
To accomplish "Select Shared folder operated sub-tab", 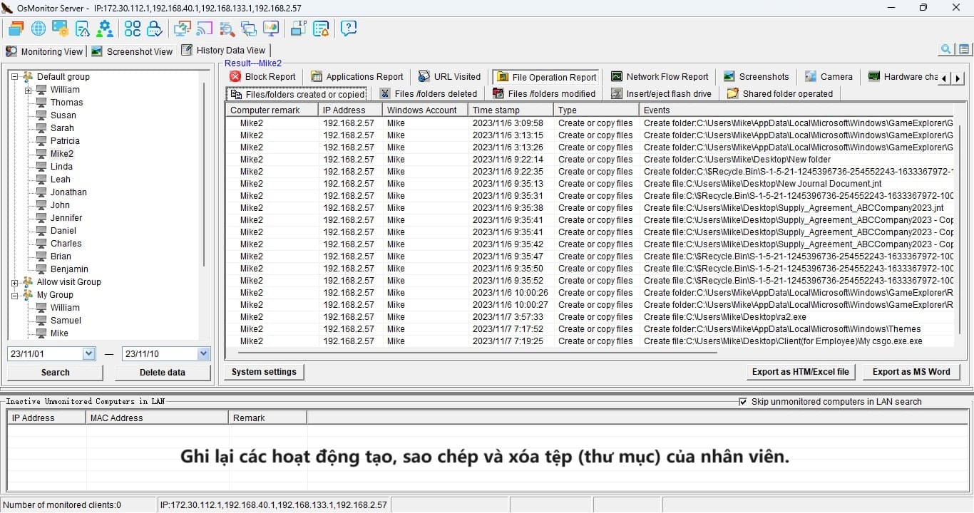I will pyautogui.click(x=779, y=93).
